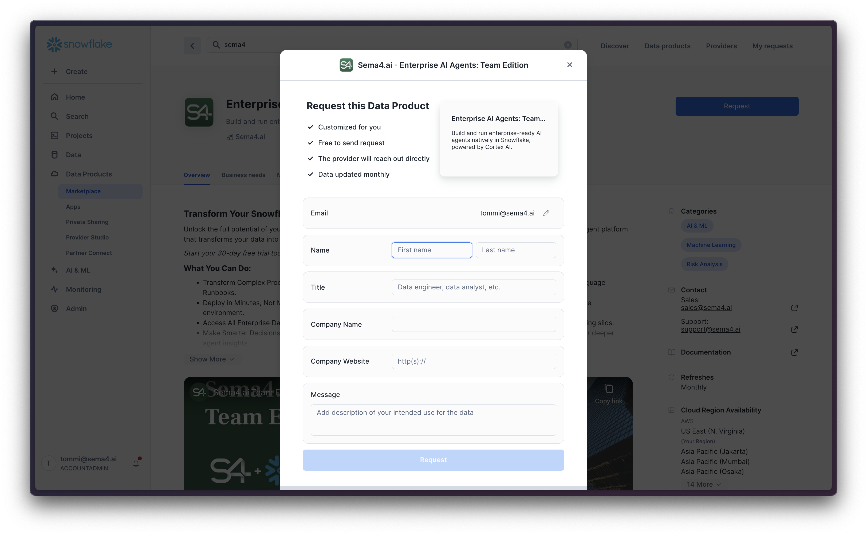Click the plus icon beside Create
The height and width of the screenshot is (535, 867).
(54, 72)
